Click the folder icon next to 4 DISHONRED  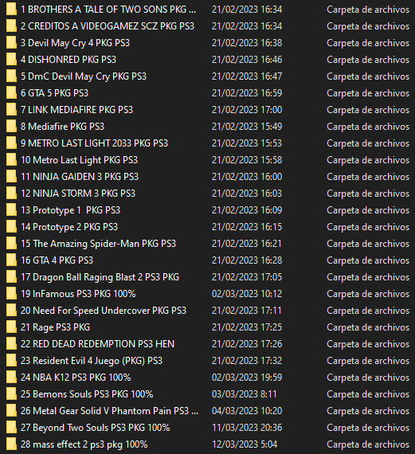(x=11, y=60)
